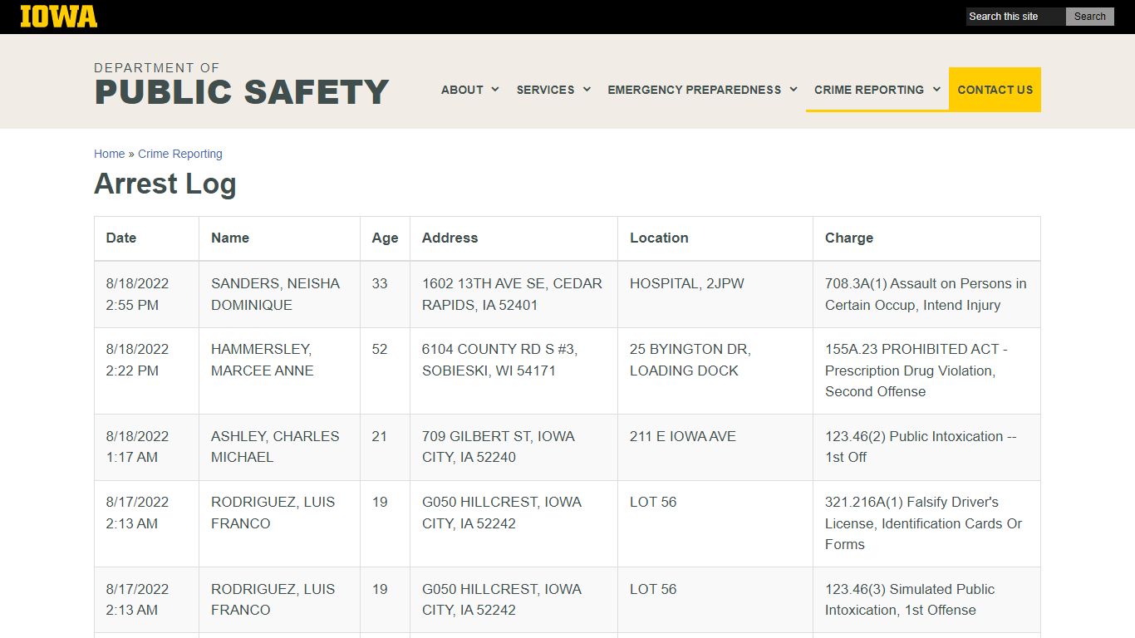The height and width of the screenshot is (638, 1135).
Task: Click the Age column header
Action: pos(385,238)
